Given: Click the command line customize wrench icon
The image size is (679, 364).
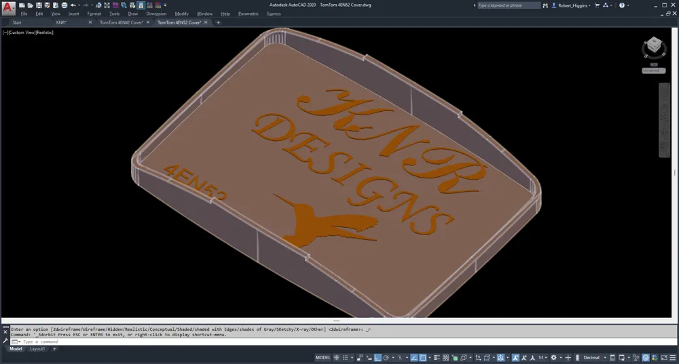Looking at the screenshot, I should click(x=5, y=341).
